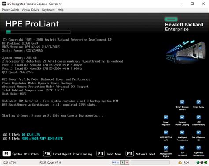Open the Keyboard menu
This screenshot has height=166, width=209.
pos(48,10)
